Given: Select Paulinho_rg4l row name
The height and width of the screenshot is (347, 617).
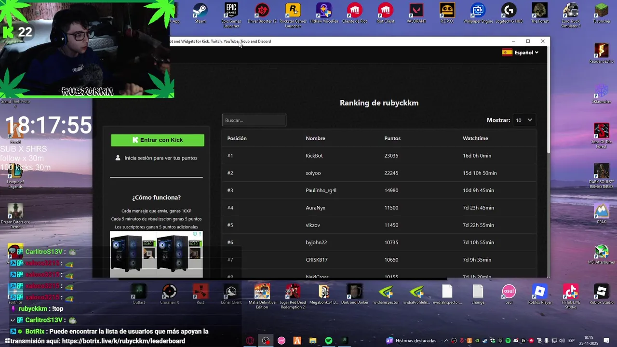Looking at the screenshot, I should point(321,190).
